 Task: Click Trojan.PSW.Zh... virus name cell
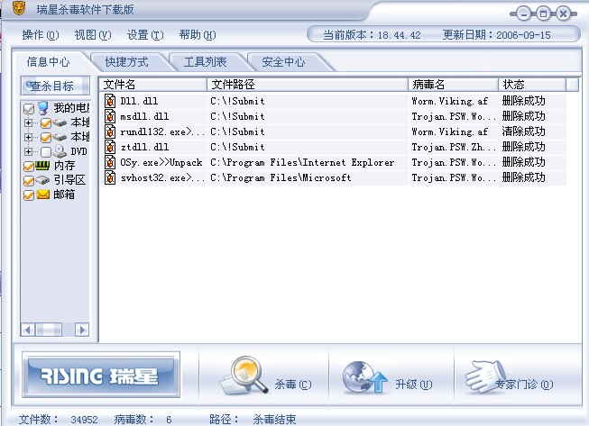coord(454,147)
